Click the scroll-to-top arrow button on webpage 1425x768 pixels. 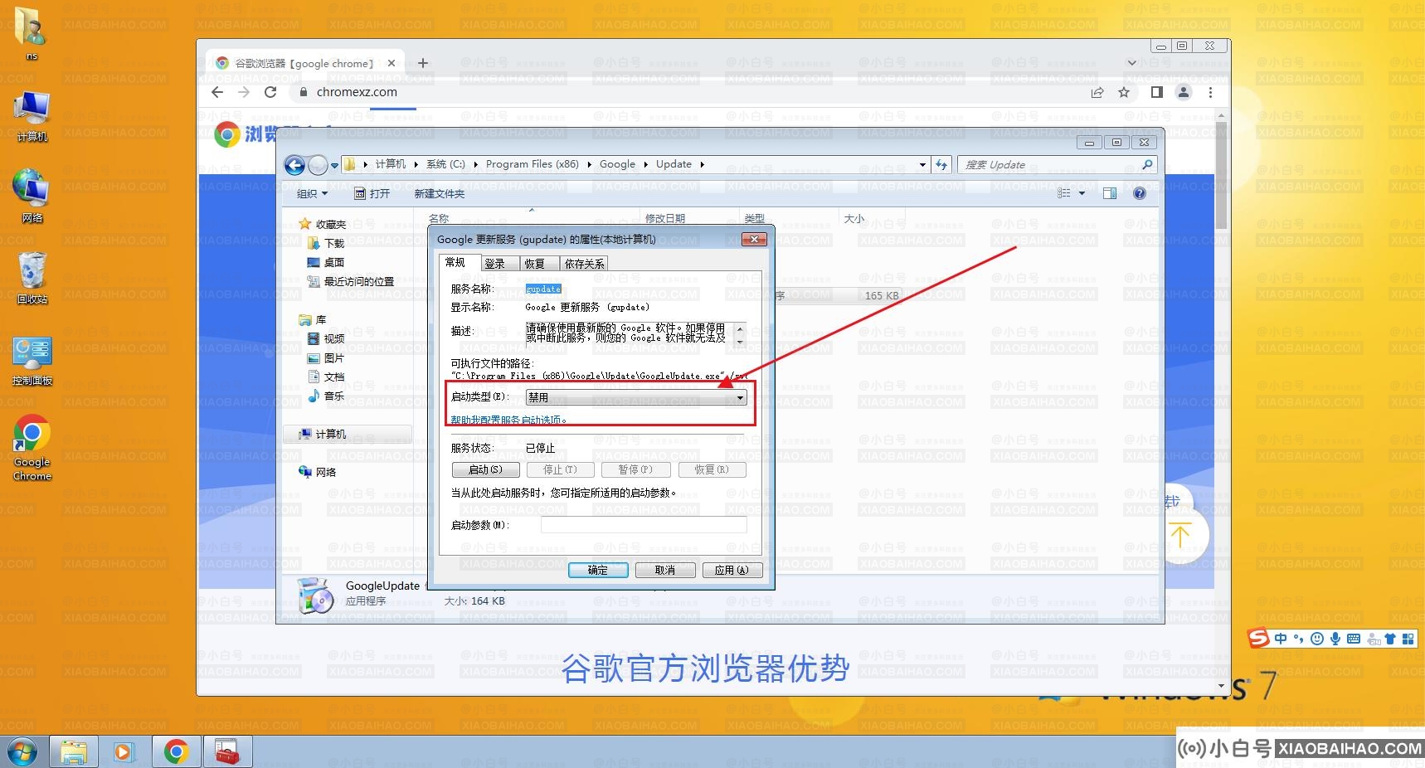(1180, 535)
